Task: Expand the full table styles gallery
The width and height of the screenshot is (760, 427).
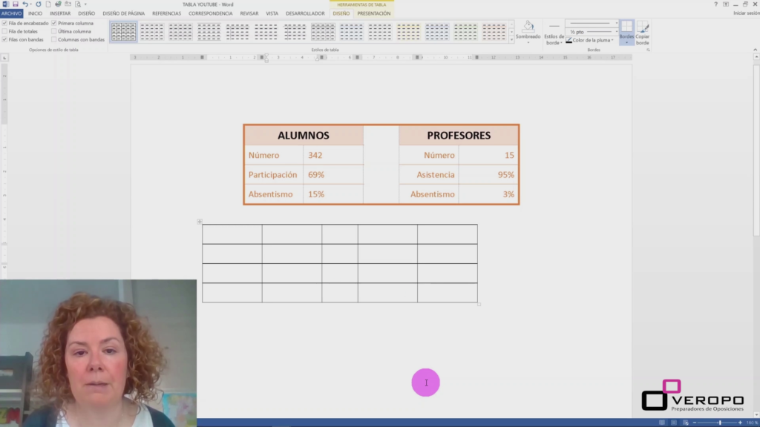Action: tap(511, 40)
